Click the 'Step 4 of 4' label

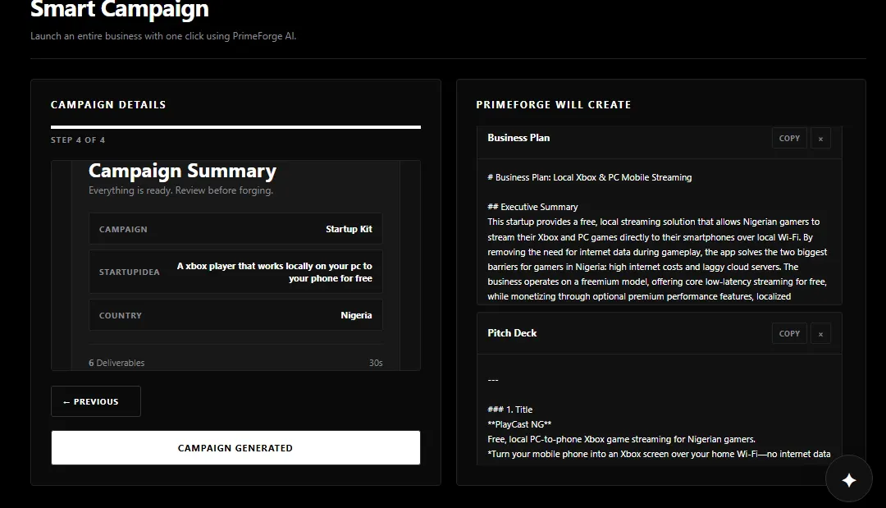[x=78, y=140]
